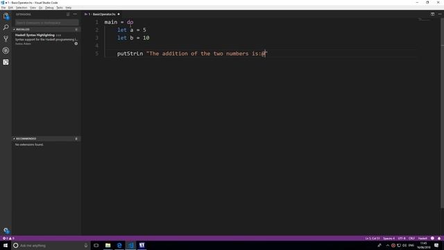Screen dimensions: 444x250
Task: Select the BasicOperator.hs editor tab
Action: pos(102,14)
